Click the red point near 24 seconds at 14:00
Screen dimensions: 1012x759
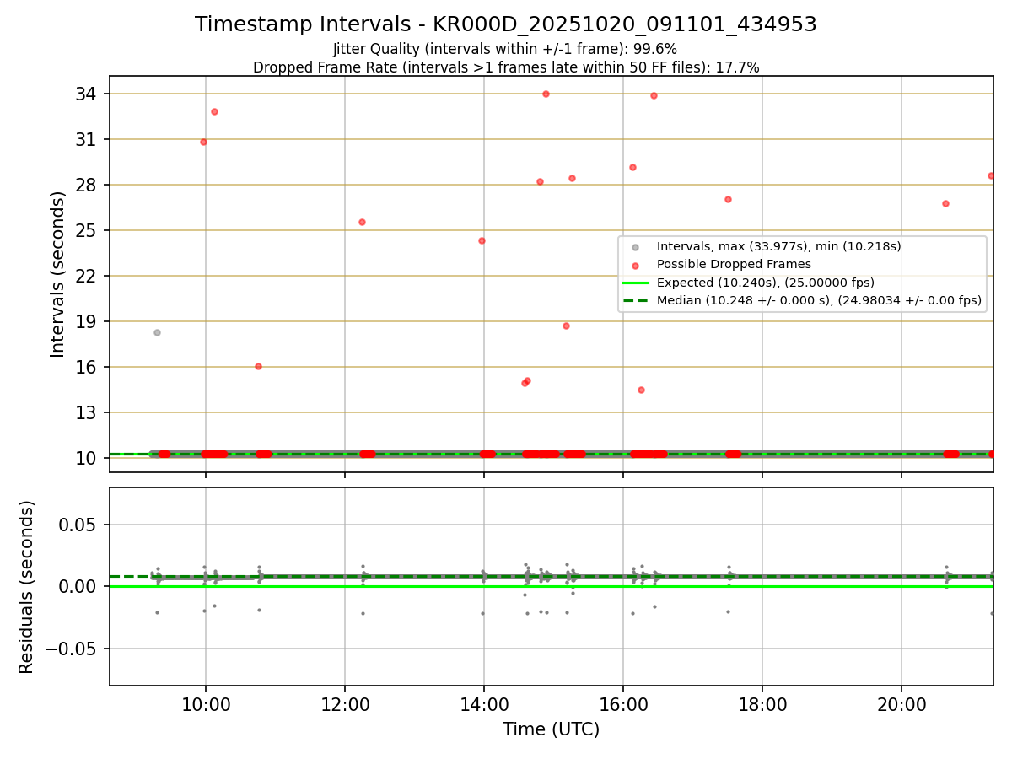[x=482, y=240]
